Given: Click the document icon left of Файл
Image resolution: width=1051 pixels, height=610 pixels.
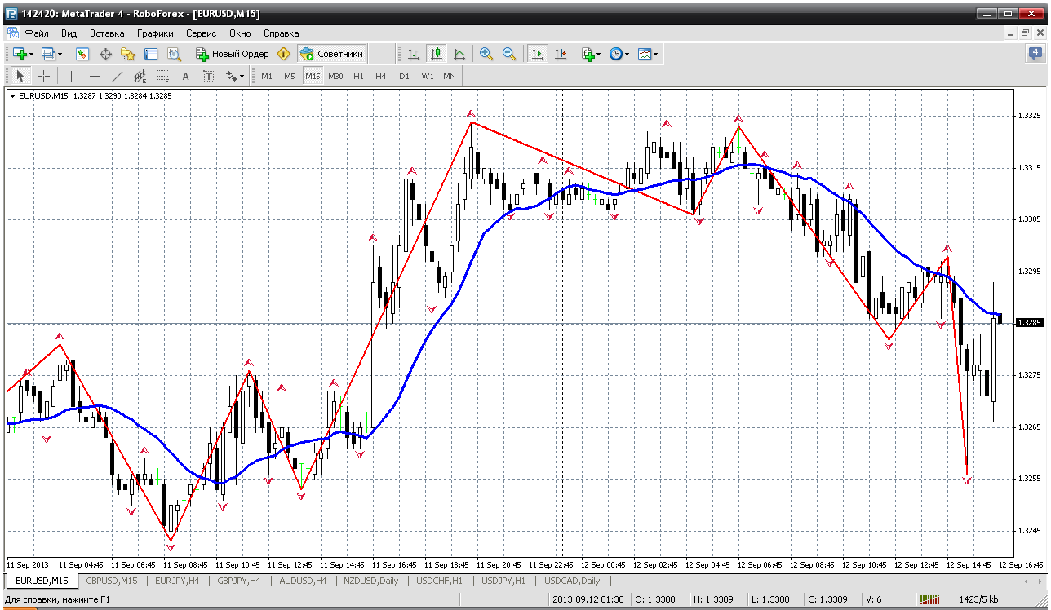Looking at the screenshot, I should coord(12,33).
